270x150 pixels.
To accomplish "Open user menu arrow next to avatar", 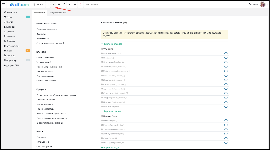I will 267,4.
